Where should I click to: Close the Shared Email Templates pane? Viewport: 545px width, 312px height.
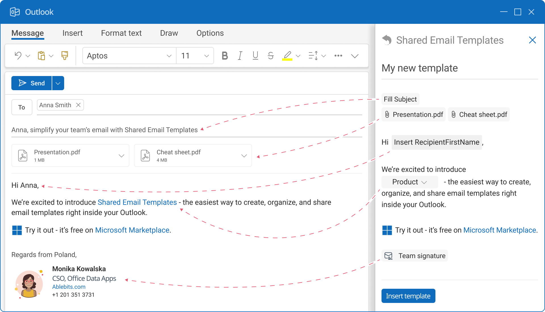click(532, 40)
